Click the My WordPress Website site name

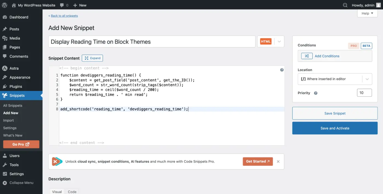37,5
